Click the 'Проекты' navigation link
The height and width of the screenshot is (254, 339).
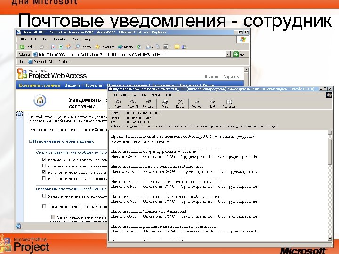(93, 85)
